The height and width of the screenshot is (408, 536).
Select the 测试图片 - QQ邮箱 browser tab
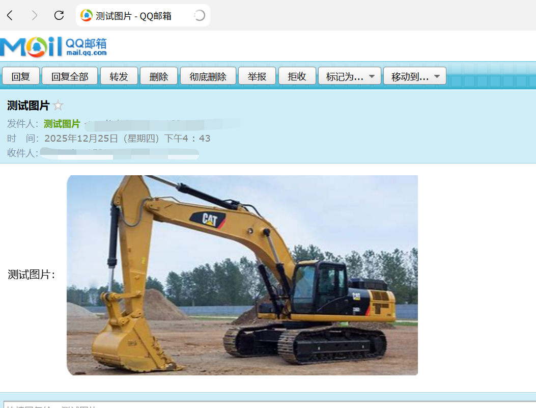point(143,15)
